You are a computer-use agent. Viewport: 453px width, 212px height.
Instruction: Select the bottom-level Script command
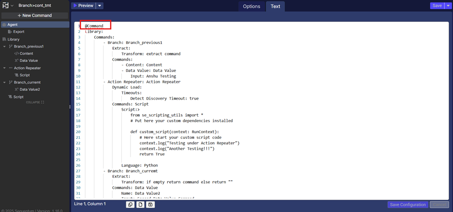pyautogui.click(x=19, y=97)
